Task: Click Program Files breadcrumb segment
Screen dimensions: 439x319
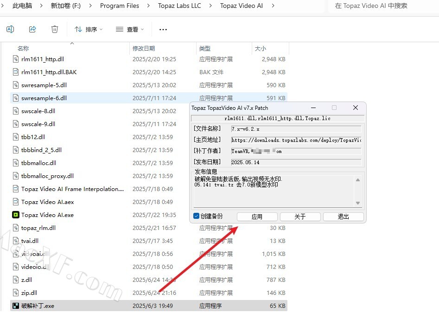Action: pyautogui.click(x=120, y=6)
